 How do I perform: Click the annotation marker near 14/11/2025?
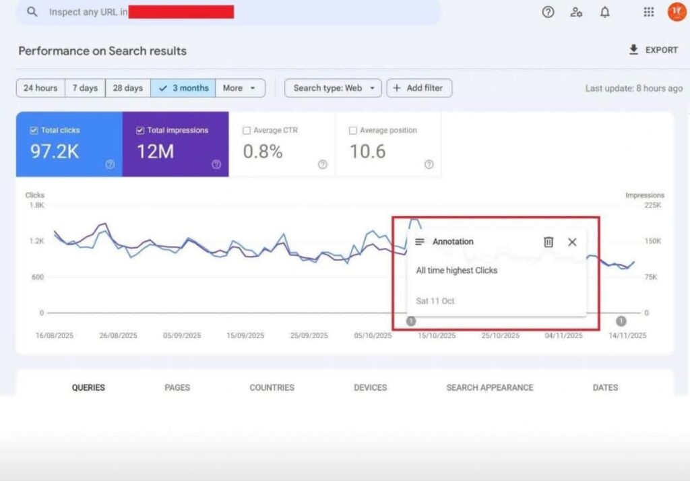pos(621,321)
